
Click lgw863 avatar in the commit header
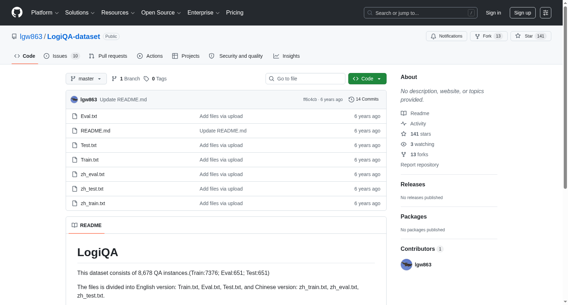tap(74, 100)
